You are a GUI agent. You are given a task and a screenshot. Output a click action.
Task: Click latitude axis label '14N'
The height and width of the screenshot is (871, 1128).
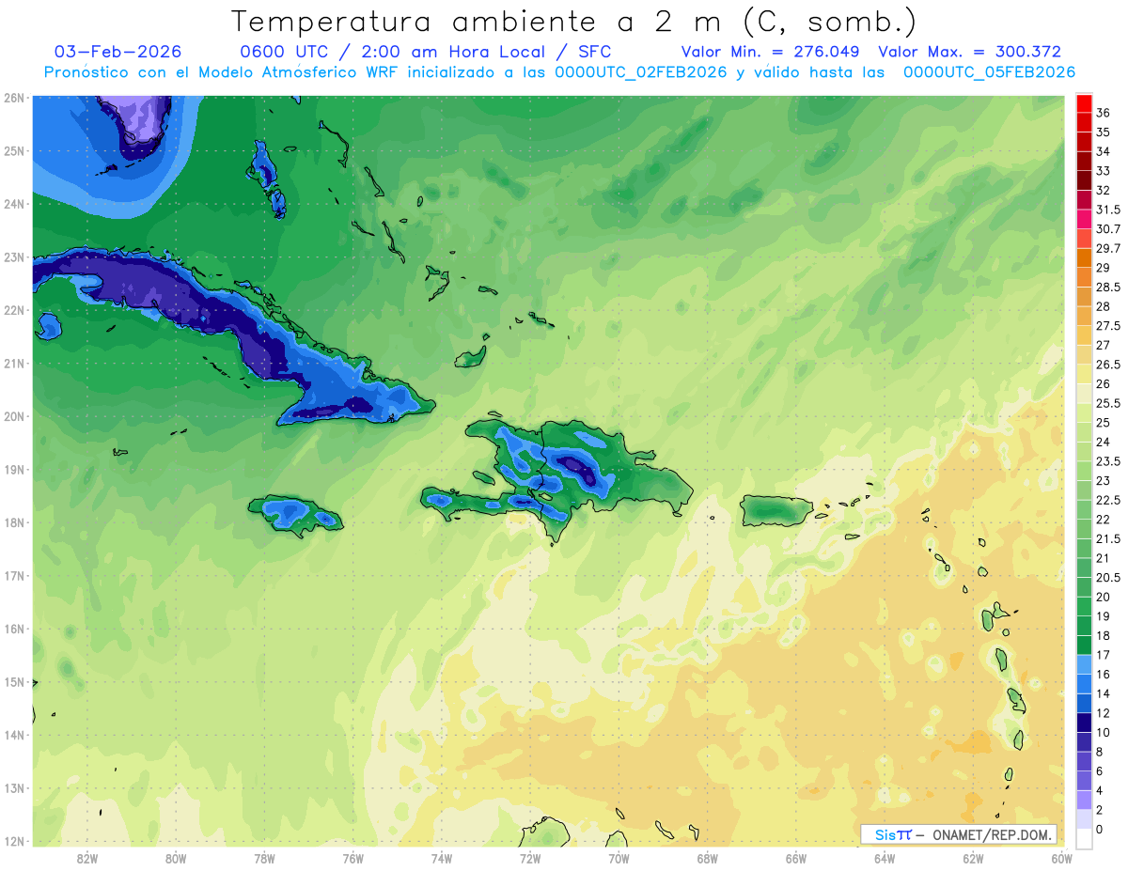click(13, 735)
